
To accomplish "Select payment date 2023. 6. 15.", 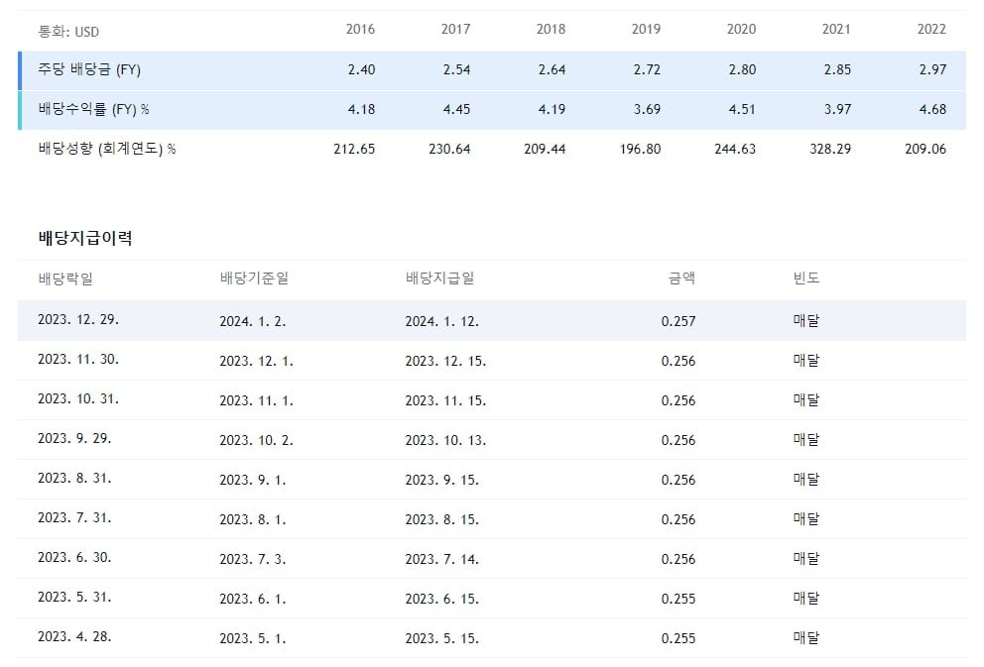I will click(442, 600).
